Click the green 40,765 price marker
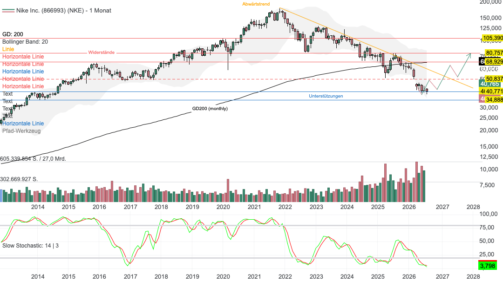The image size is (503, 281). click(490, 84)
